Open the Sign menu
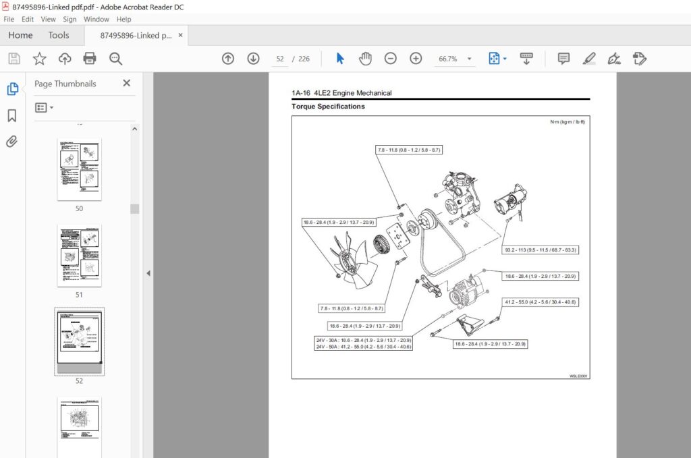691x458 pixels. (70, 20)
